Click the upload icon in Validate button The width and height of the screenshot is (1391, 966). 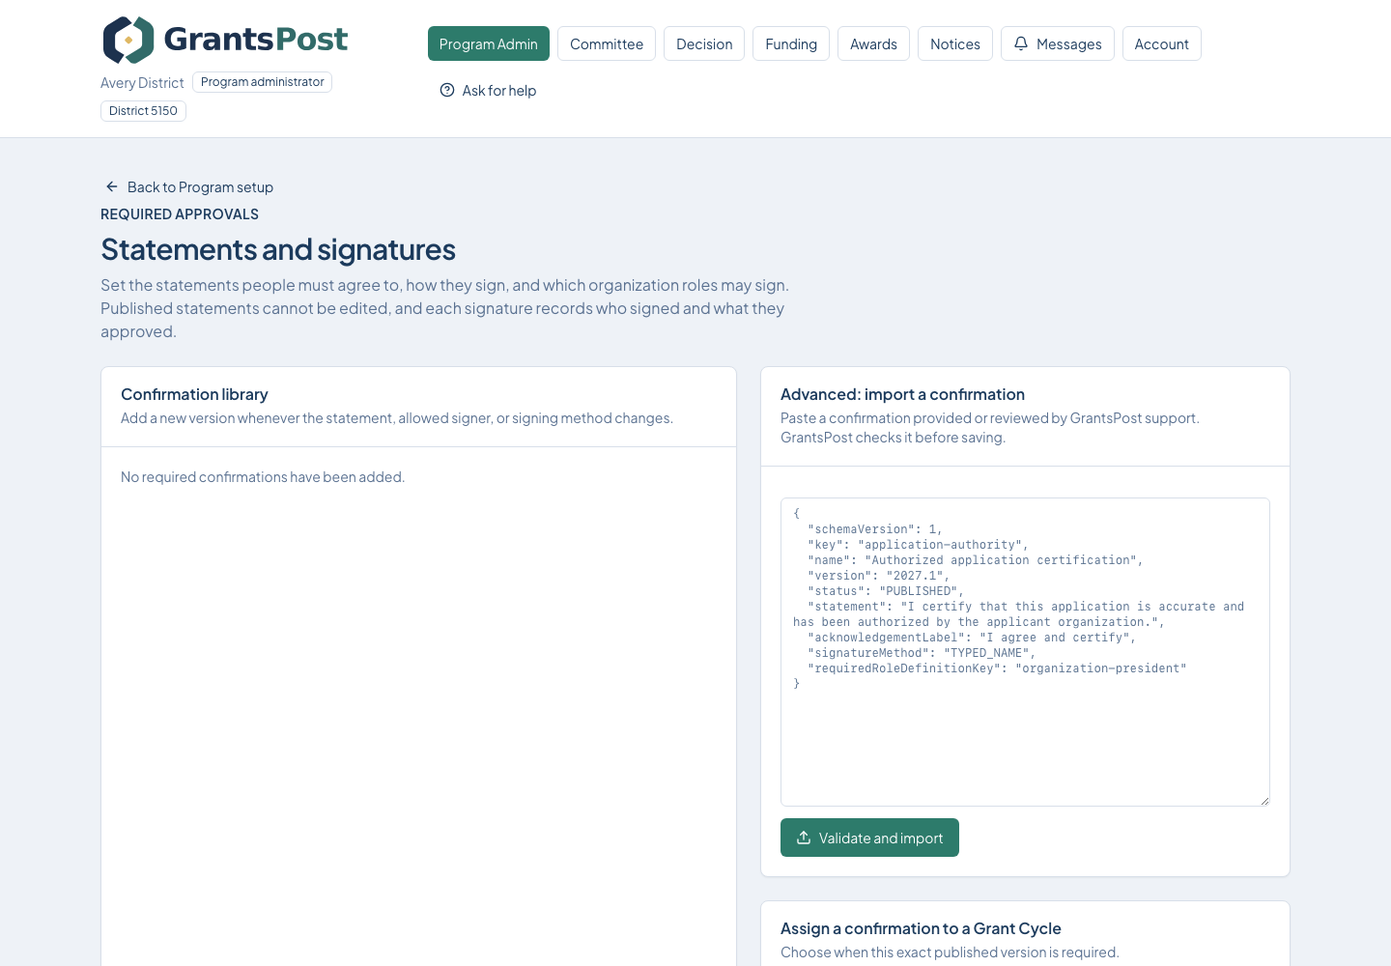(804, 838)
